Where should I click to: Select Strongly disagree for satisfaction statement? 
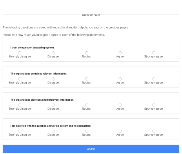click(x=19, y=131)
